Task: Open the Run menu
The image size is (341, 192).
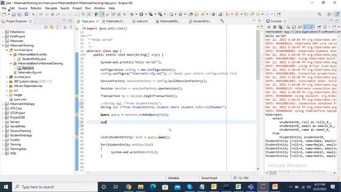Action: coord(88,9)
